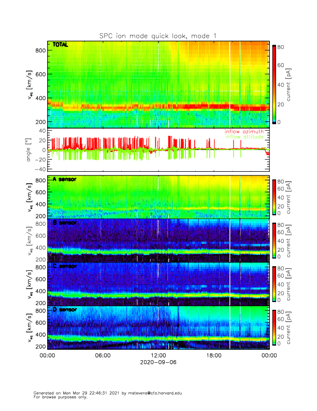This screenshot has width=317, height=411.
Task: Click the 'angle [°]' axis label
Action: [x=30, y=150]
